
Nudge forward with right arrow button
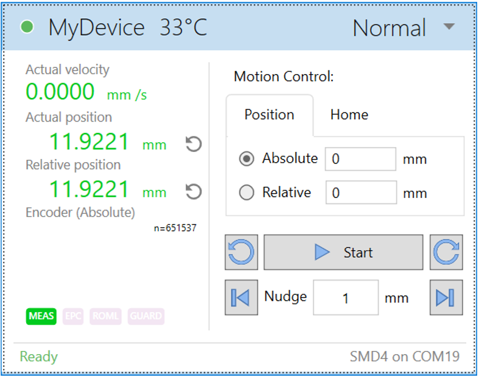pos(446,298)
